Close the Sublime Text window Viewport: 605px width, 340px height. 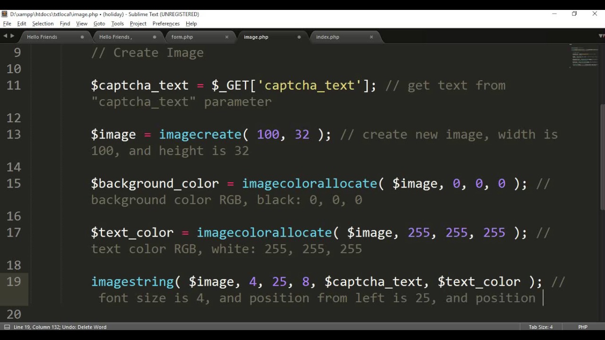(595, 14)
